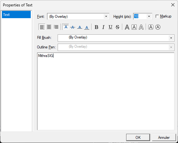Image resolution: width=178 pixels, height=143 pixels.
Task: Confirm with the OK button
Action: (138, 138)
